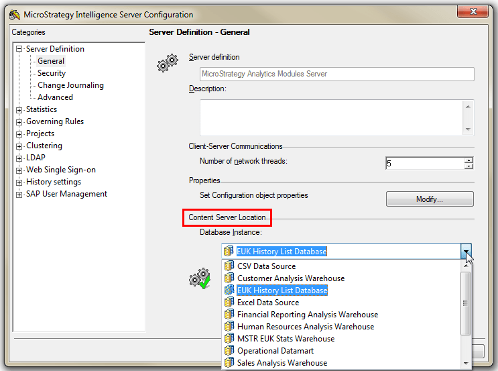Expand the Web Single Sign-on category
The width and height of the screenshot is (498, 371).
(19, 170)
